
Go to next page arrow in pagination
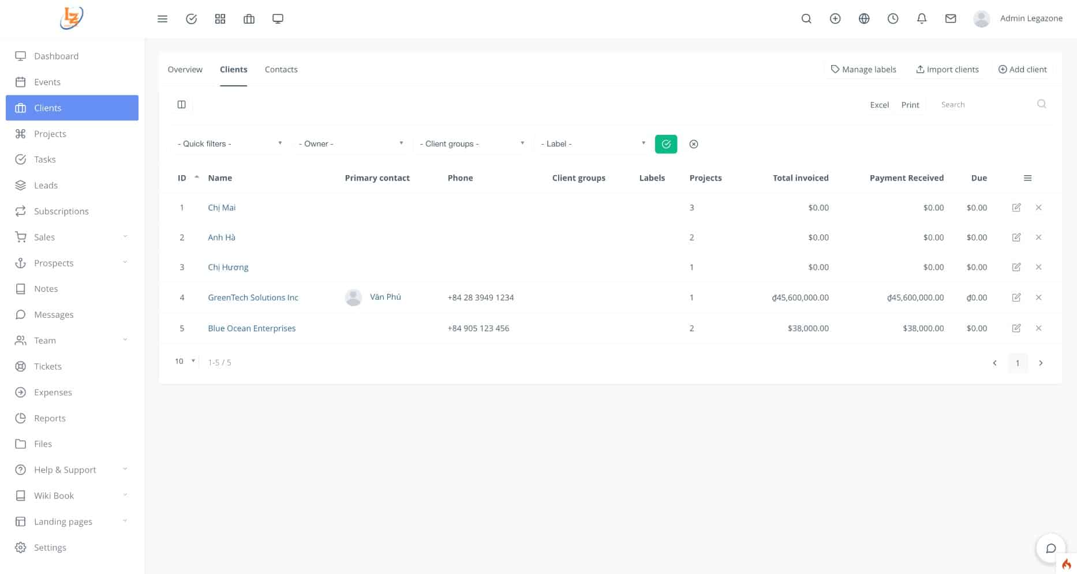pos(1041,364)
